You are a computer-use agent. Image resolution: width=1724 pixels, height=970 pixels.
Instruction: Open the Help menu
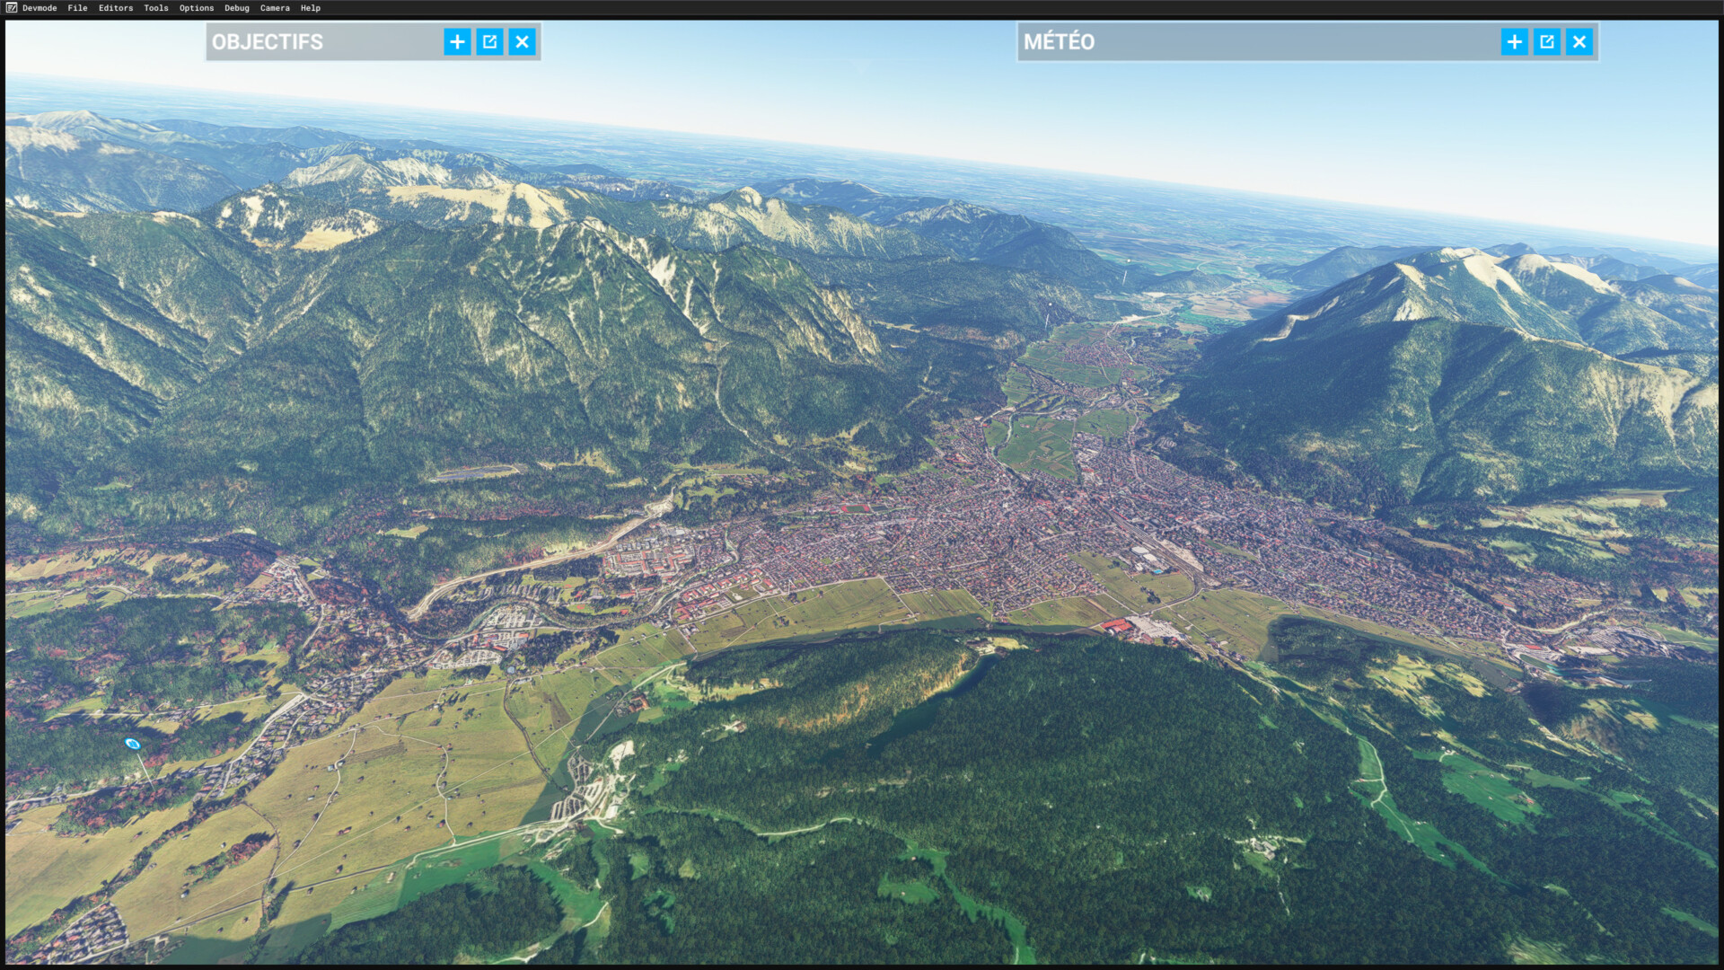(311, 8)
